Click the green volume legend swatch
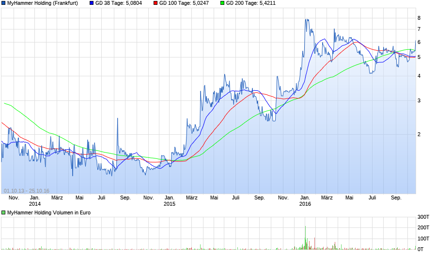 tap(3, 212)
